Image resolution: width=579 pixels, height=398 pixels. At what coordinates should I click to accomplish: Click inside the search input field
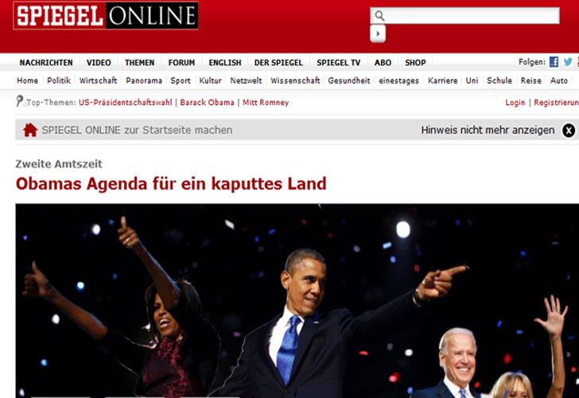pyautogui.click(x=472, y=15)
